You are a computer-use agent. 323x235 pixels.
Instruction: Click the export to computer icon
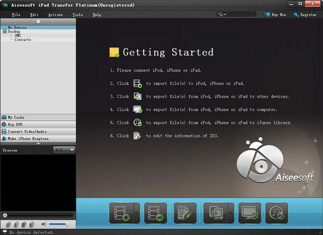coord(249,213)
